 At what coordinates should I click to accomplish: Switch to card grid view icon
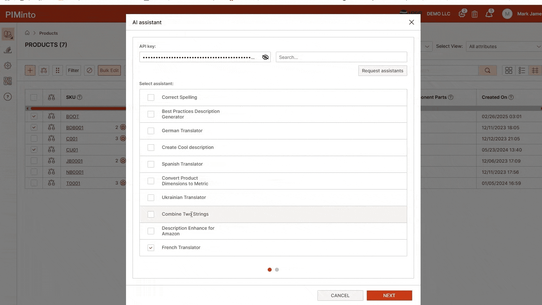click(509, 70)
